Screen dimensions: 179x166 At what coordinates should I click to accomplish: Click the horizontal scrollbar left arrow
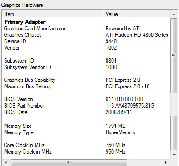(x=6, y=162)
